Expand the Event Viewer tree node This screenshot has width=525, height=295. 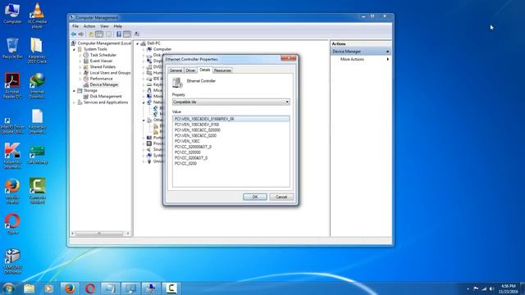pyautogui.click(x=80, y=61)
